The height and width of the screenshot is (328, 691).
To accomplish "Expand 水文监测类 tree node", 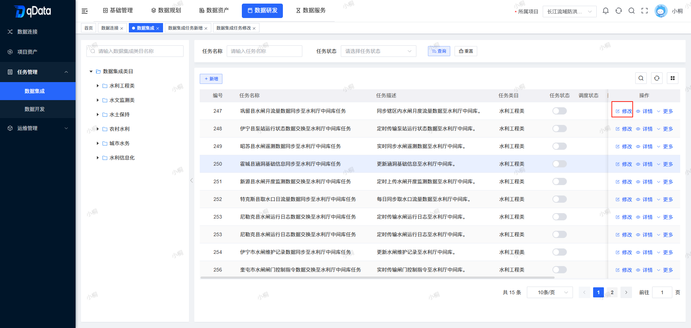I will [x=98, y=100].
